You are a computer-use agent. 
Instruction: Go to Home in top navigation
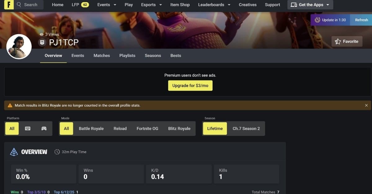pyautogui.click(x=58, y=5)
